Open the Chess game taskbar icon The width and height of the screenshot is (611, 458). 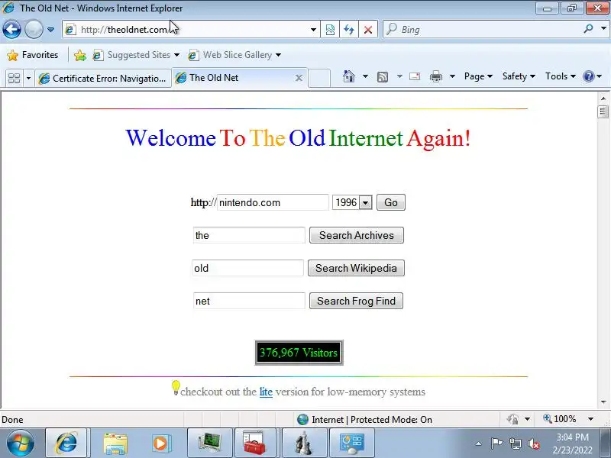tap(303, 443)
